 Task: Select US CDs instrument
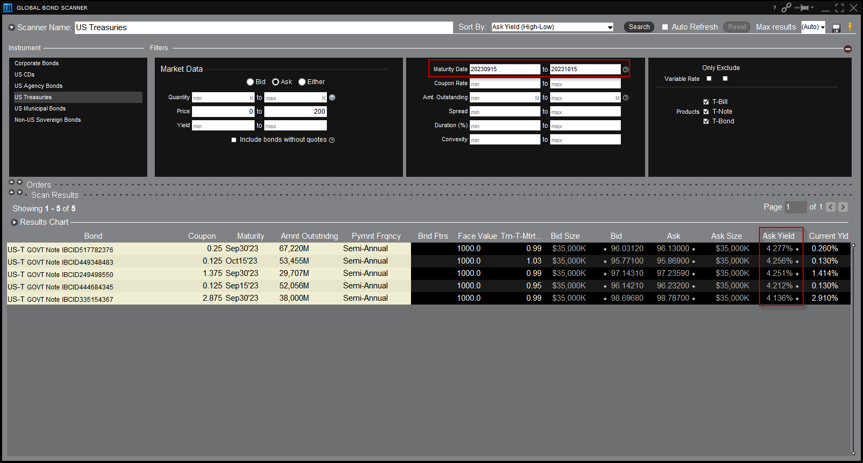[x=24, y=74]
